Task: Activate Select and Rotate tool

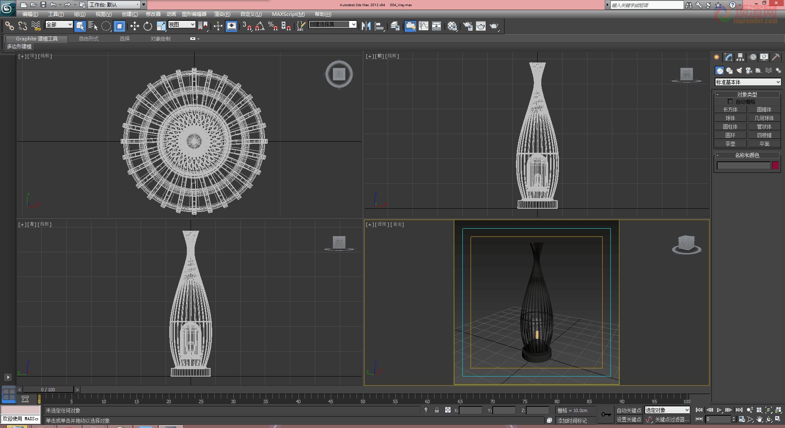Action: click(148, 26)
